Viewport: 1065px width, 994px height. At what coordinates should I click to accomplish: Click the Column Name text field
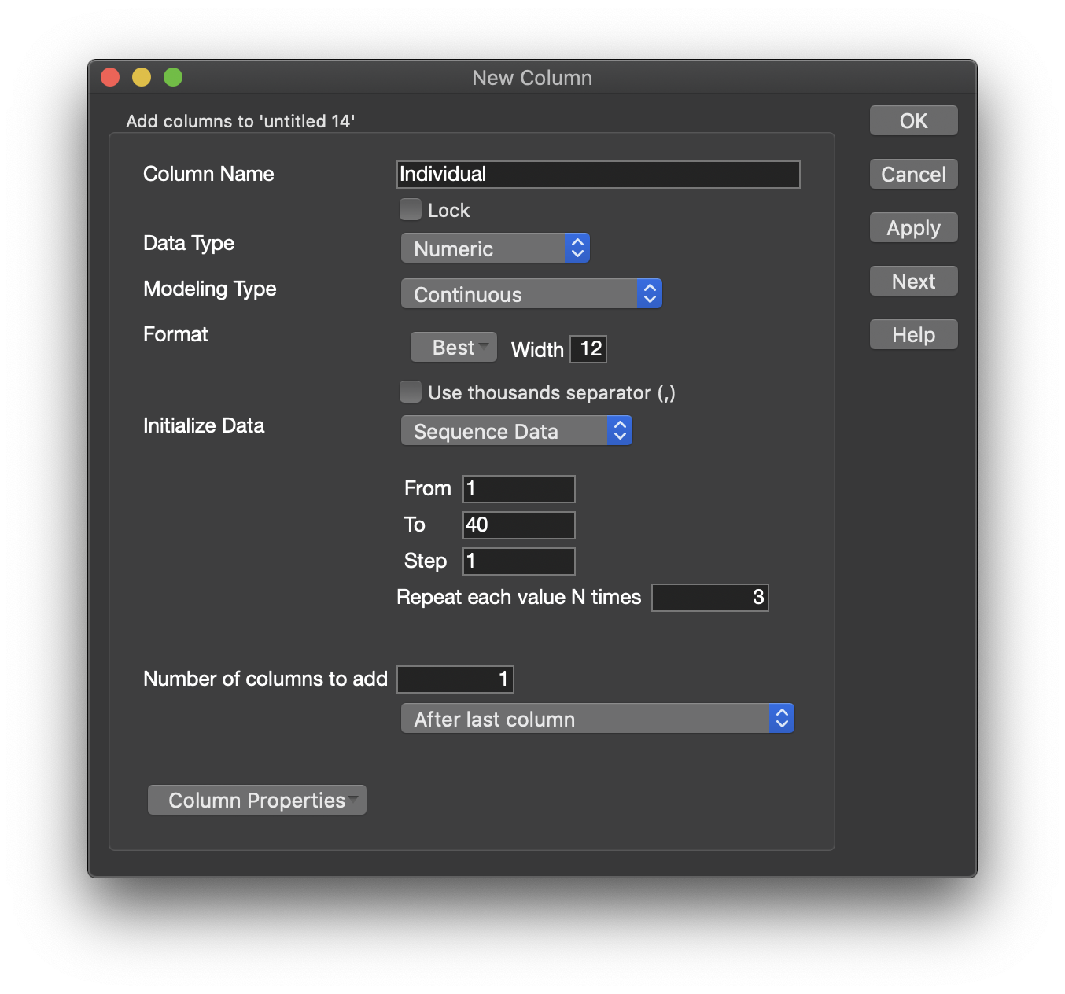point(598,175)
